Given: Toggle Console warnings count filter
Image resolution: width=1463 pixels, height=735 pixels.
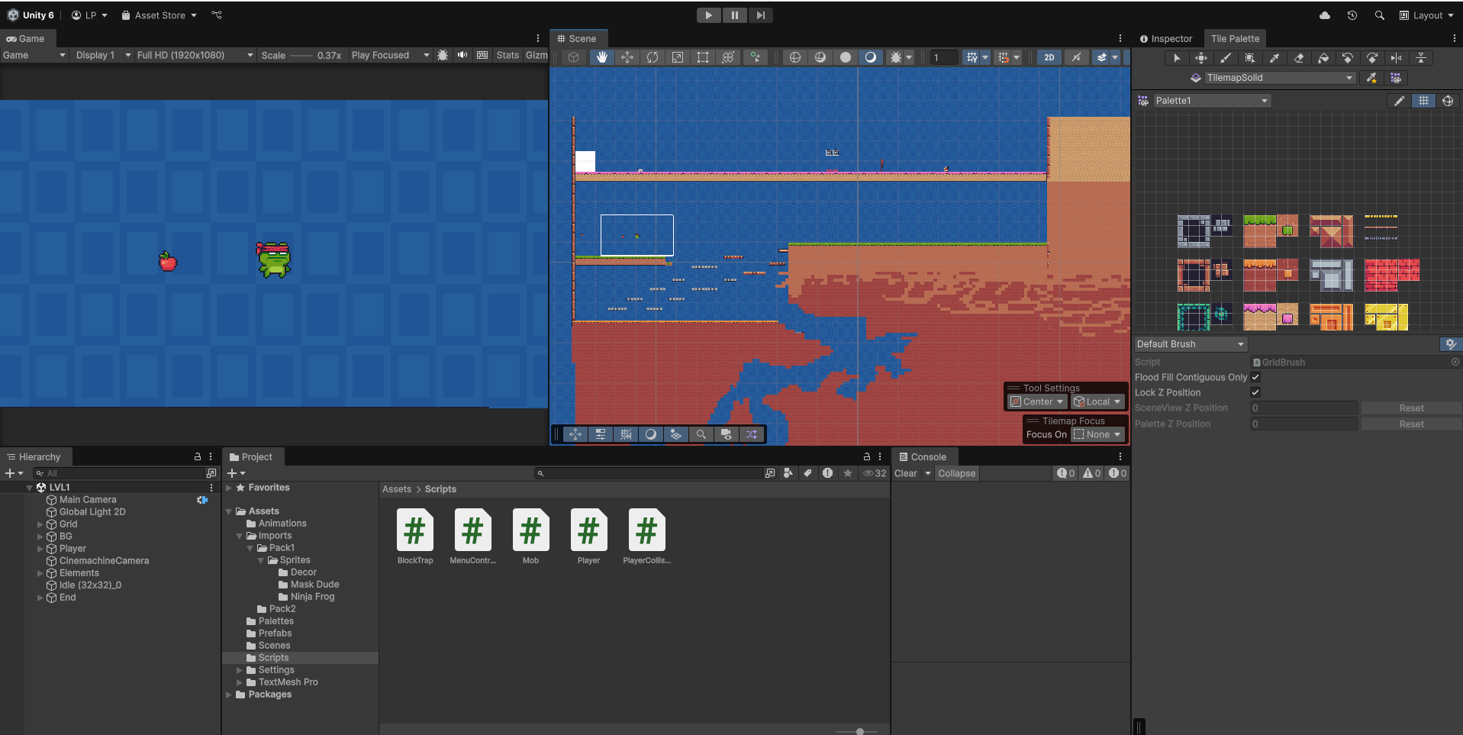Looking at the screenshot, I should pyautogui.click(x=1091, y=474).
